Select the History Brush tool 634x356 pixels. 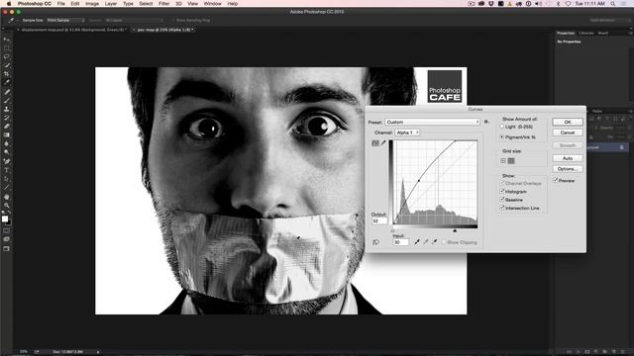[7, 118]
